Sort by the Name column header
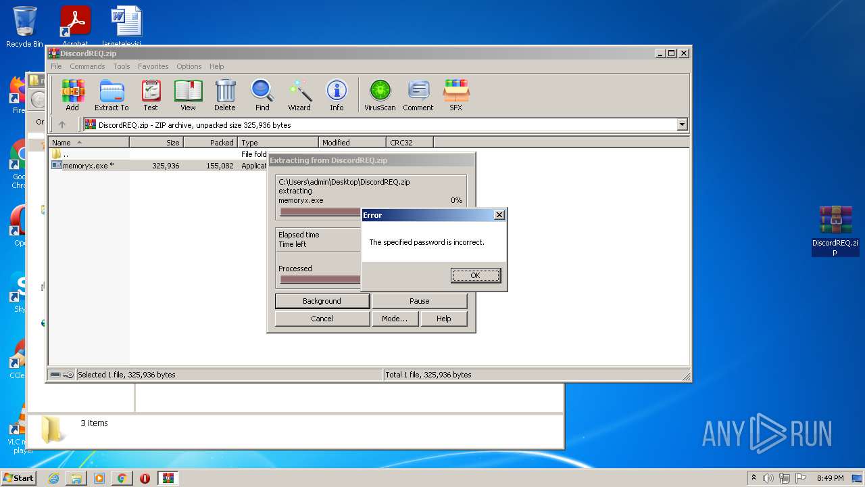Image resolution: width=865 pixels, height=487 pixels. tap(89, 143)
